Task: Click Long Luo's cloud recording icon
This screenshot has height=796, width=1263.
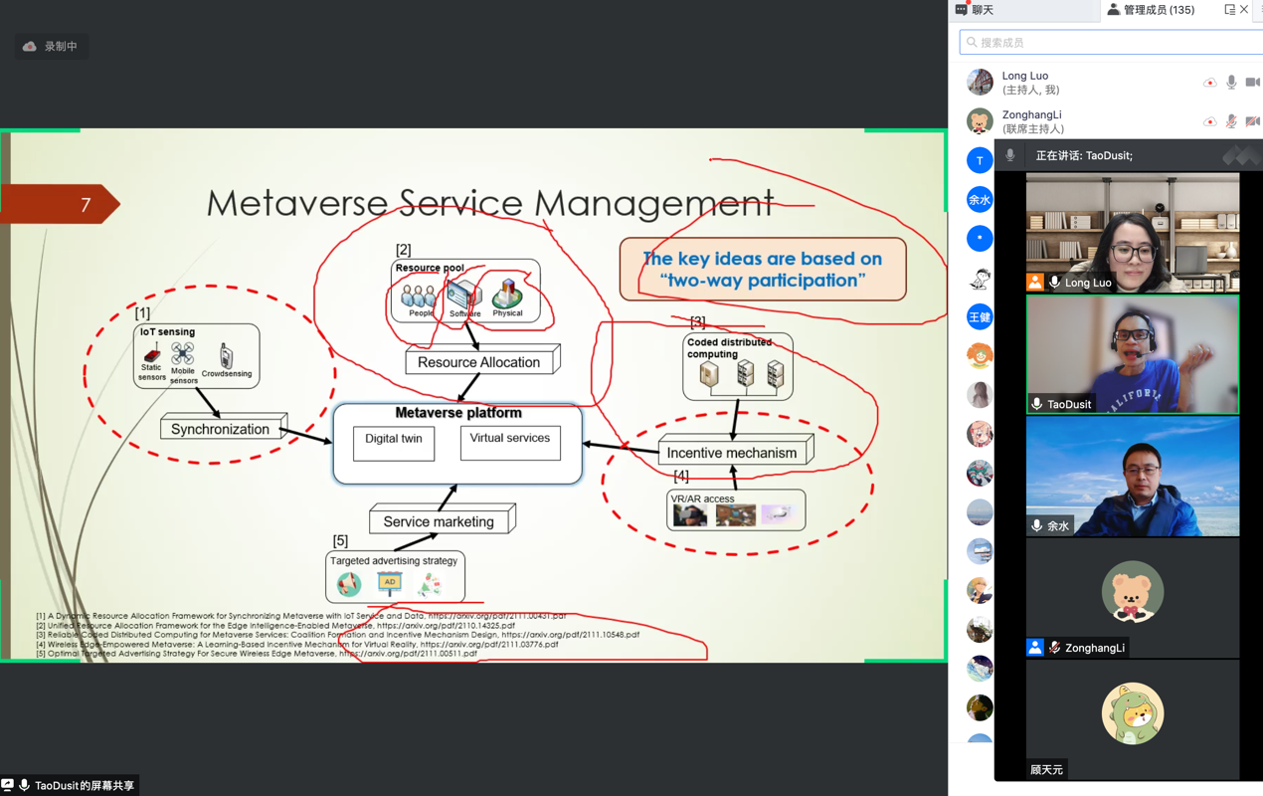Action: point(1209,83)
